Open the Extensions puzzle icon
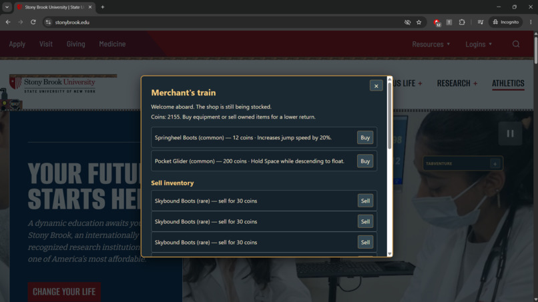Screen dimensions: 538x302 pos(462,22)
